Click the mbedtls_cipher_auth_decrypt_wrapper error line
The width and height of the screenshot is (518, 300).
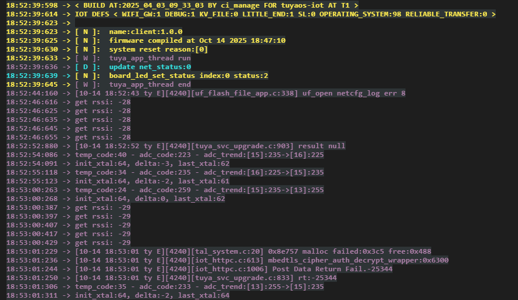(261, 260)
